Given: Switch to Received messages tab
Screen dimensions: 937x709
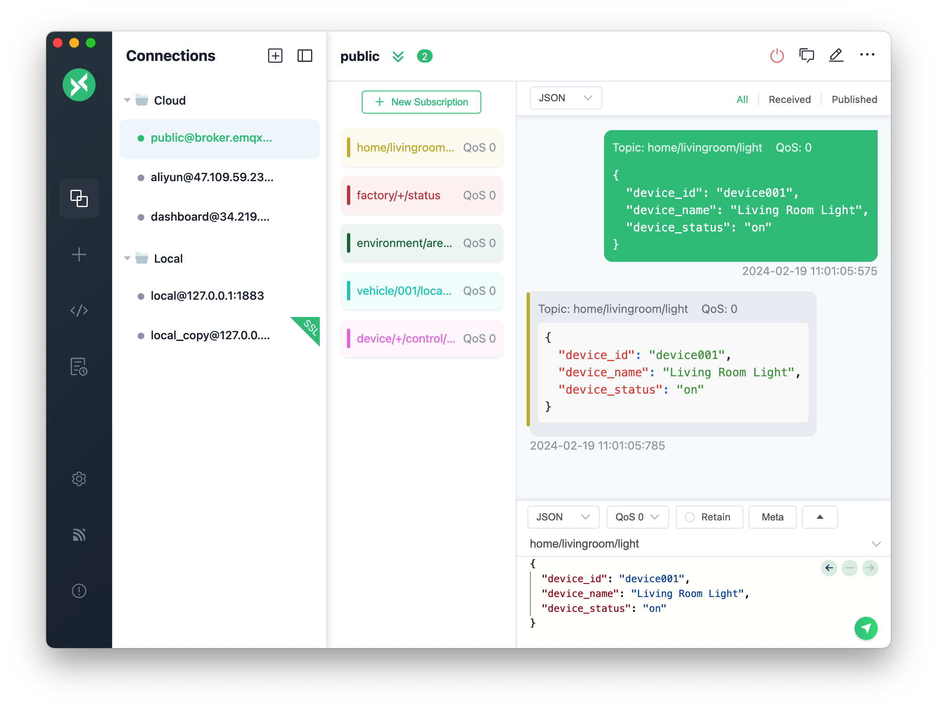Looking at the screenshot, I should click(x=789, y=98).
